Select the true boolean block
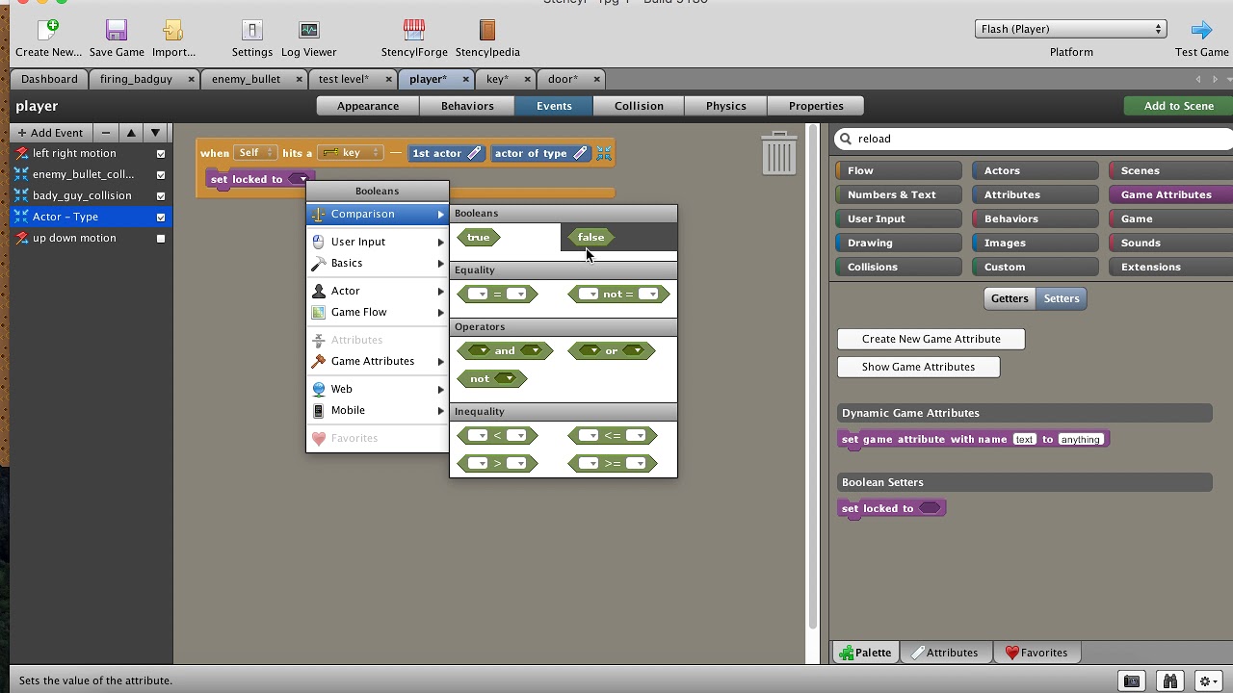This screenshot has width=1233, height=693. (479, 237)
